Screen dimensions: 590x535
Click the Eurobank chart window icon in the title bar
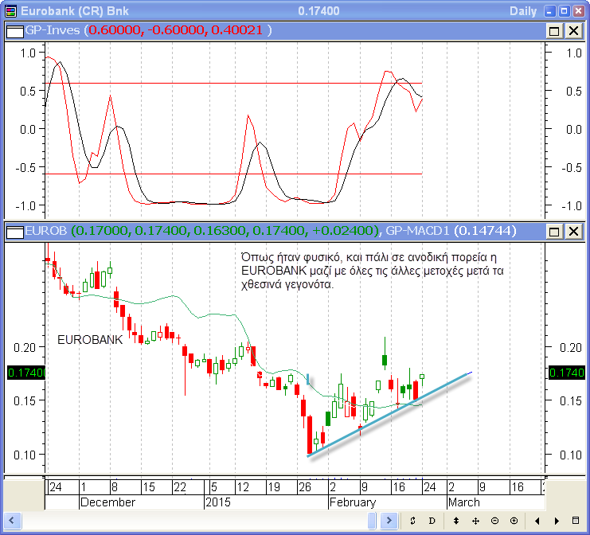[x=11, y=11]
